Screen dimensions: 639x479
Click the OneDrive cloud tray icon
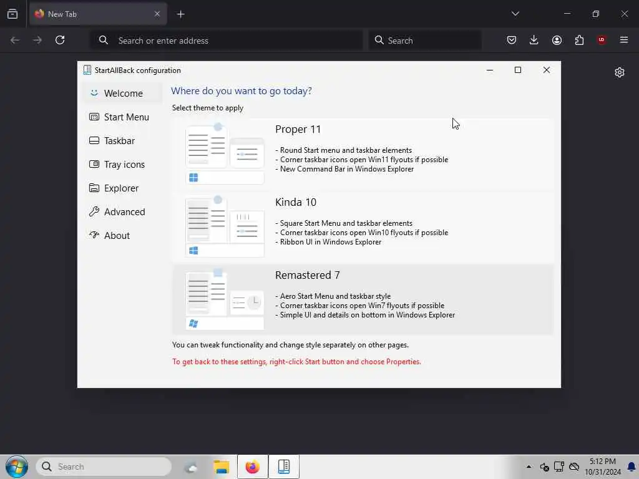click(574, 467)
